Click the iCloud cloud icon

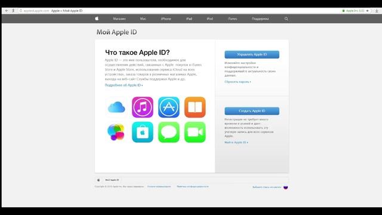(x=116, y=107)
